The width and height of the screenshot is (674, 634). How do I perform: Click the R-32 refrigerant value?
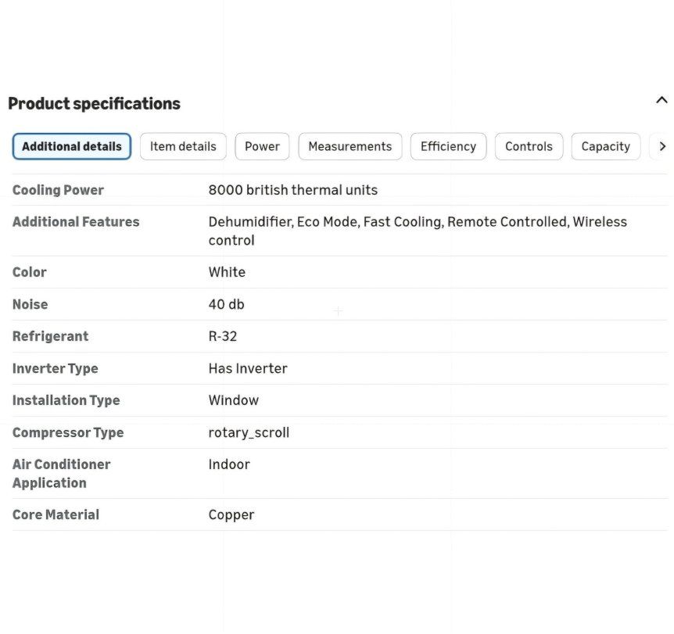click(x=223, y=336)
